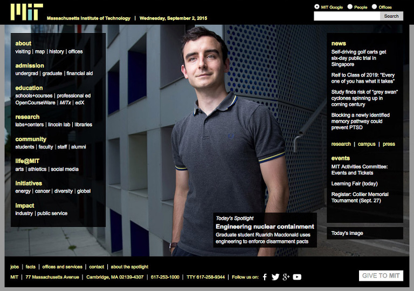Go to graduate admissions link
Image resolution: width=414 pixels, height=291 pixels.
52,73
